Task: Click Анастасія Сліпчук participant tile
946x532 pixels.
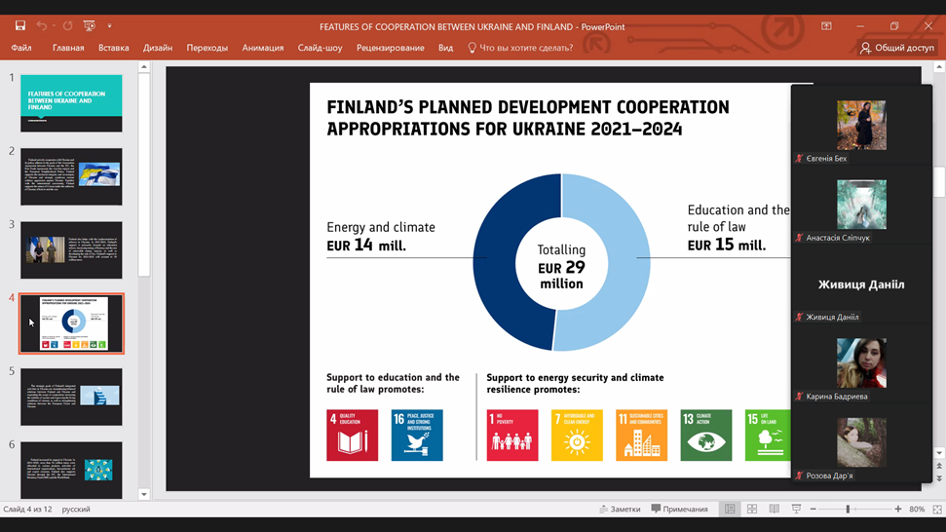Action: 861,205
